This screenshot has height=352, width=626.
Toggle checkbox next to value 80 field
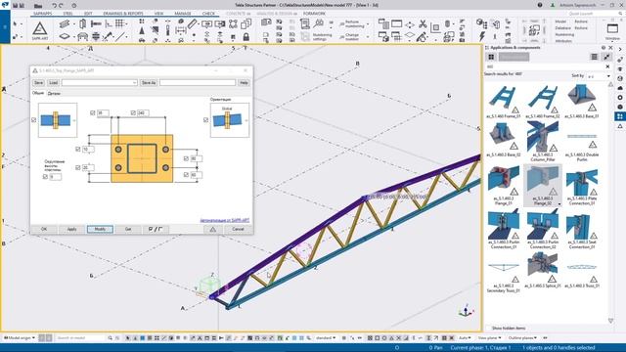point(186,158)
